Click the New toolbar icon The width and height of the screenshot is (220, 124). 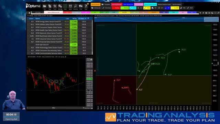click(x=49, y=7)
